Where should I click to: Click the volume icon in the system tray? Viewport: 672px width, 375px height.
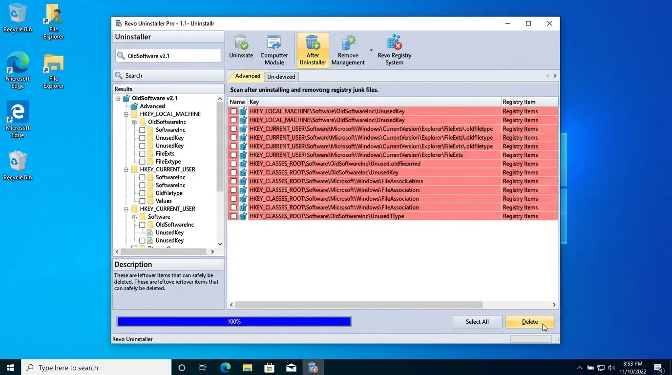pyautogui.click(x=611, y=368)
